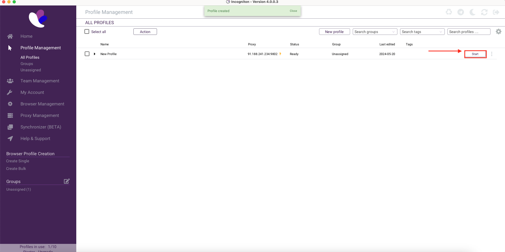Open the Action dropdown button
Viewport: 505px width, 252px height.
(x=145, y=32)
